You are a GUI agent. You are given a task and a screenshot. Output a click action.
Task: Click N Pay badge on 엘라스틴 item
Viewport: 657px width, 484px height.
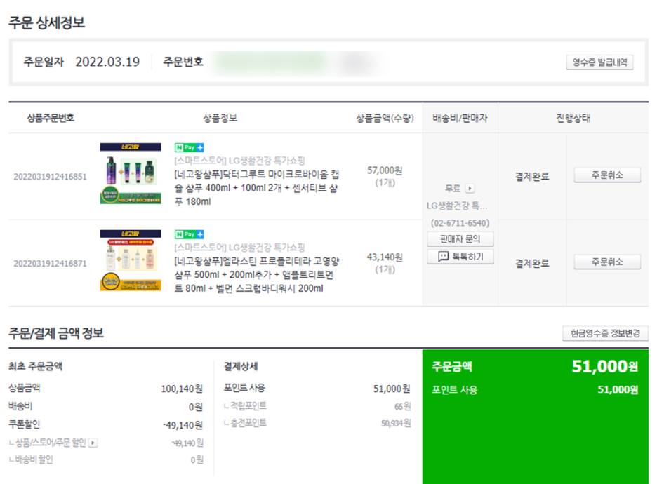point(189,234)
